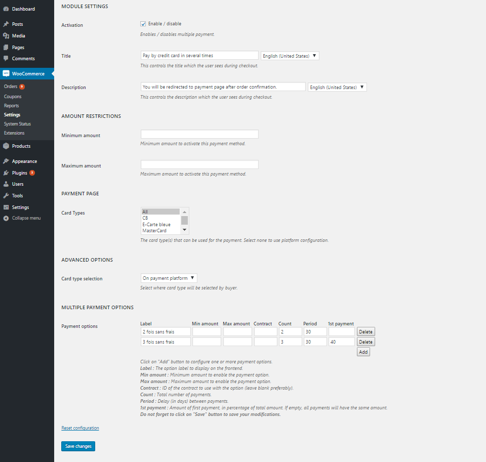The height and width of the screenshot is (462, 486).
Task: Click the Users person icon
Action: point(6,184)
